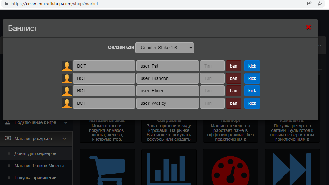Image resolution: width=329 pixels, height=185 pixels.
Task: Click the avatar icon beside user Wesley
Action: [x=67, y=103]
